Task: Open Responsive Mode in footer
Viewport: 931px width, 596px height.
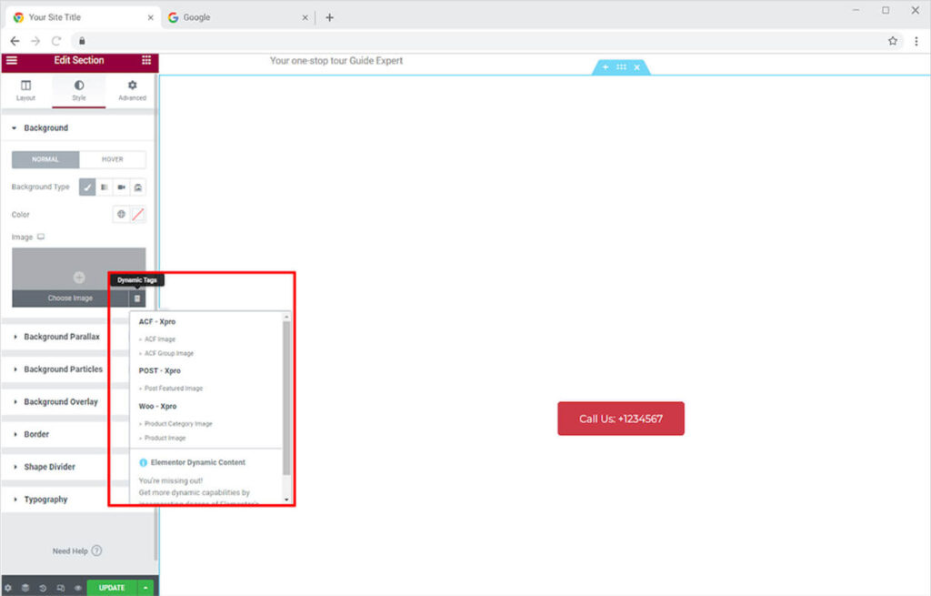Action: (x=60, y=588)
